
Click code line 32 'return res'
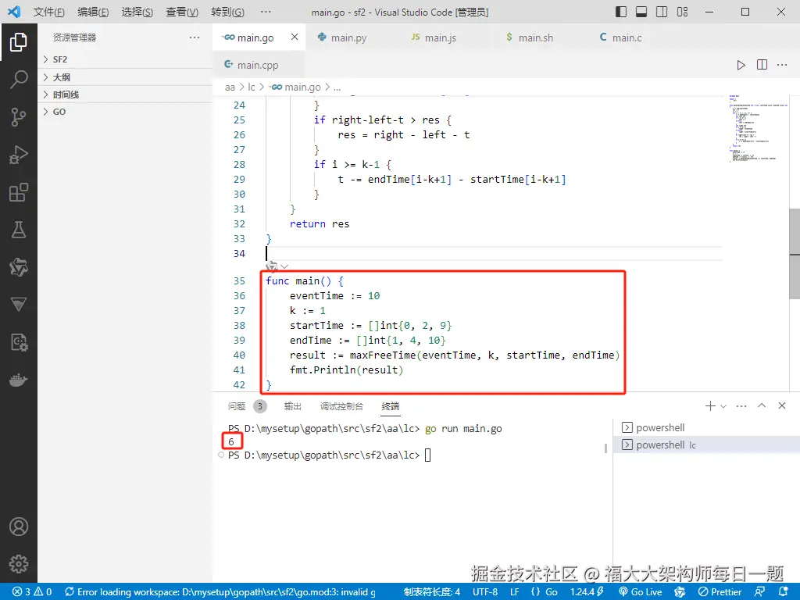click(x=320, y=224)
